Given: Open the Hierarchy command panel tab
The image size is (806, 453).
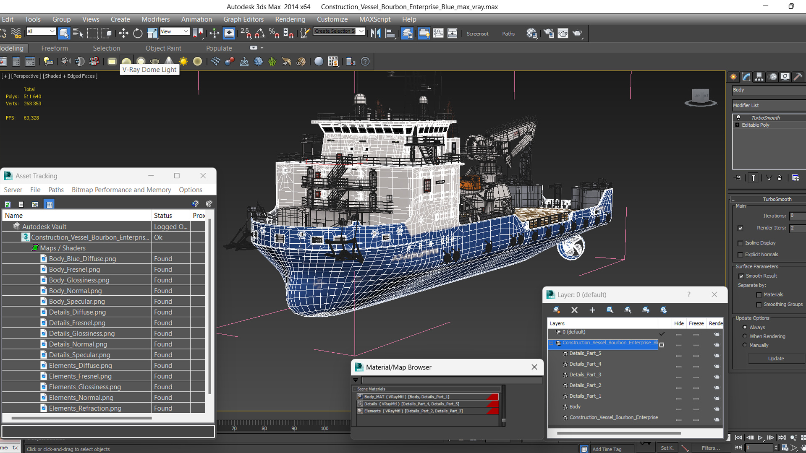Looking at the screenshot, I should (x=759, y=77).
